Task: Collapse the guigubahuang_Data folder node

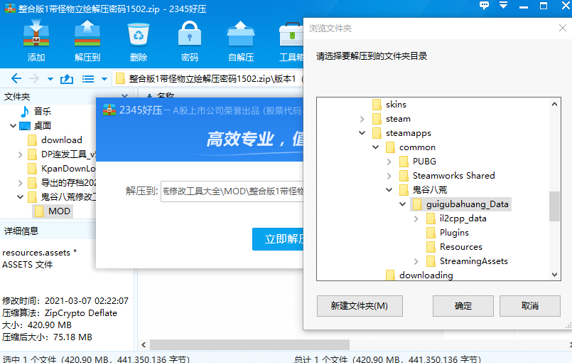Action: pyautogui.click(x=402, y=204)
